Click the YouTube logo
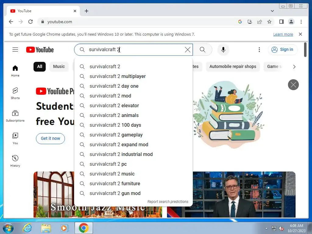The width and height of the screenshot is (312, 234). [x=40, y=50]
